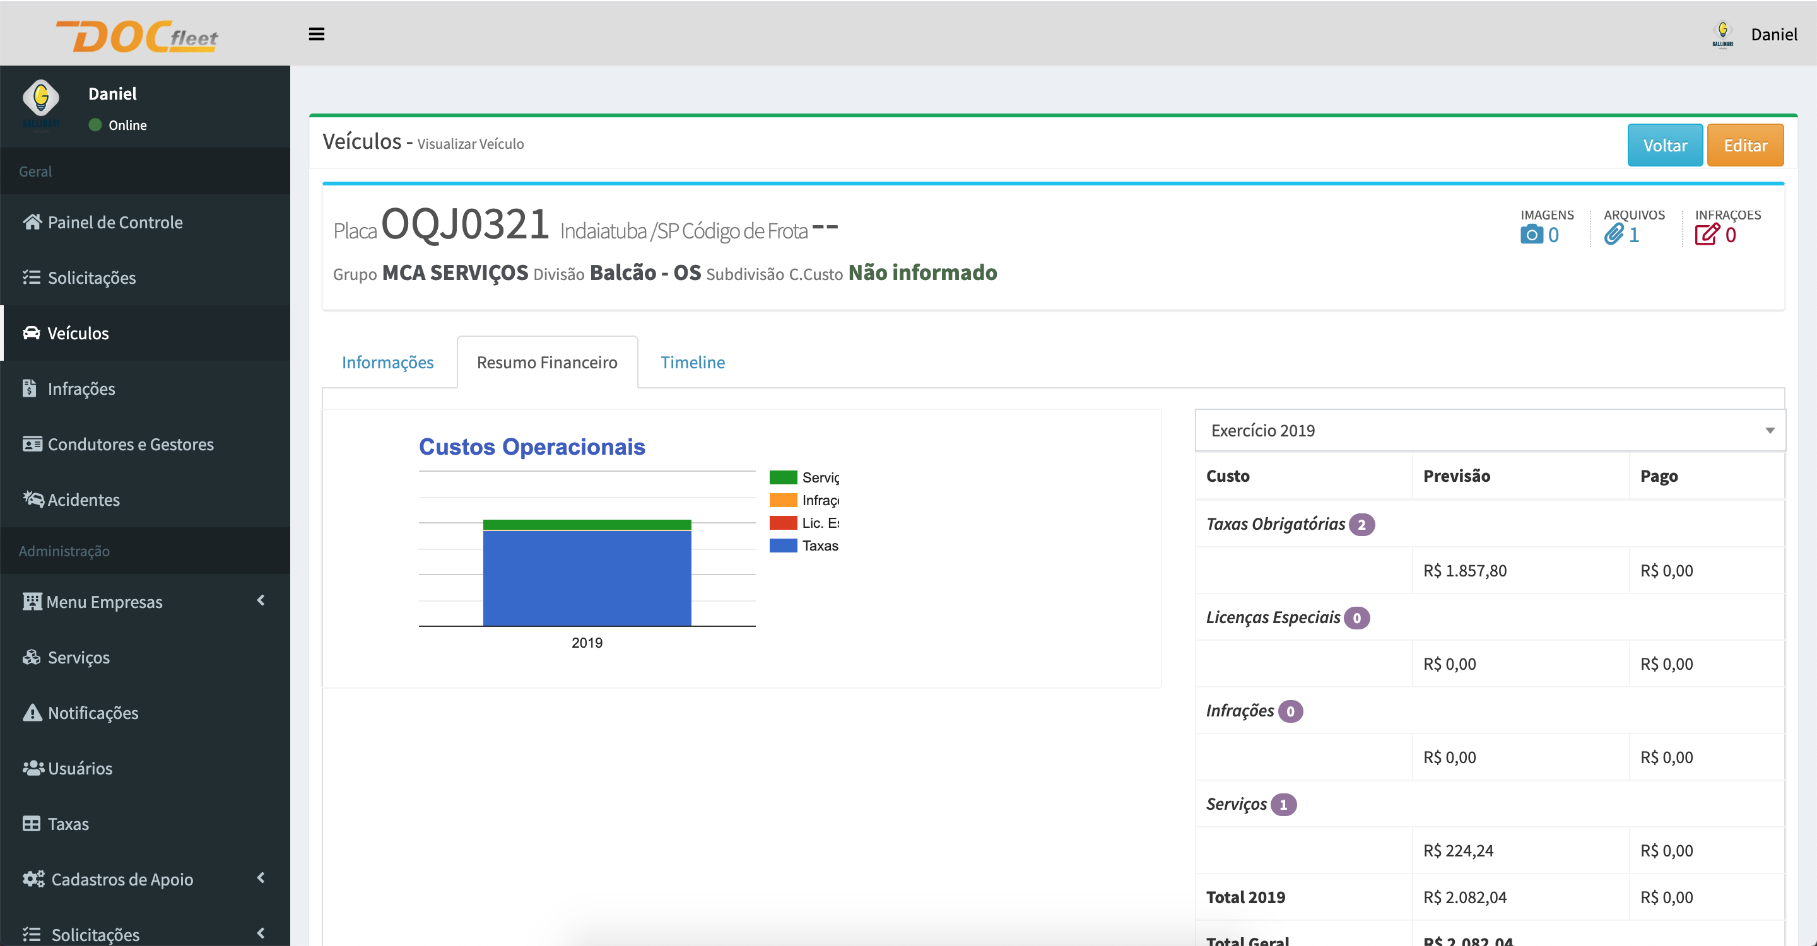Open the Daniel user avatar in top bar
1817x946 pixels.
pos(1722,34)
